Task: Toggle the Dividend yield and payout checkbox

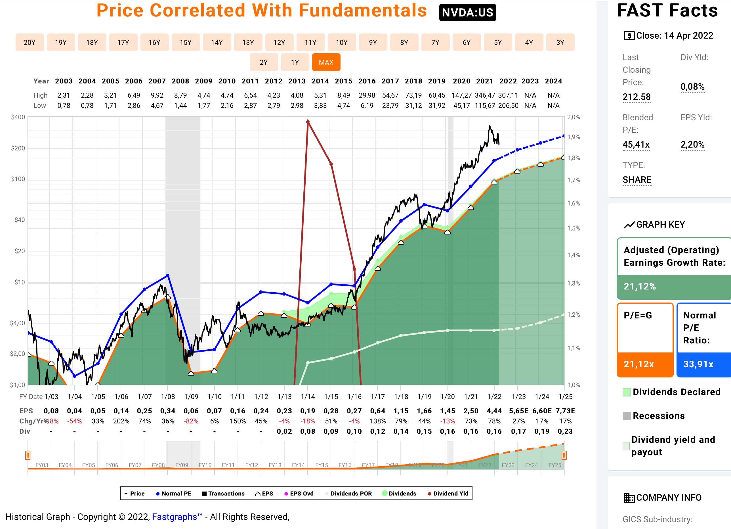Action: point(626,446)
